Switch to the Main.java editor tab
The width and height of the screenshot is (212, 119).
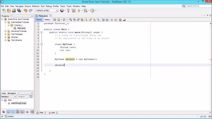43,16
